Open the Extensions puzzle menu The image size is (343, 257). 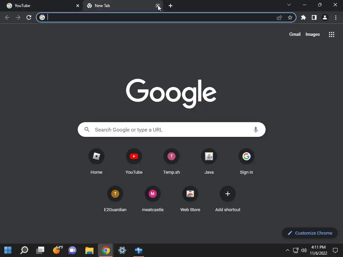tap(303, 17)
